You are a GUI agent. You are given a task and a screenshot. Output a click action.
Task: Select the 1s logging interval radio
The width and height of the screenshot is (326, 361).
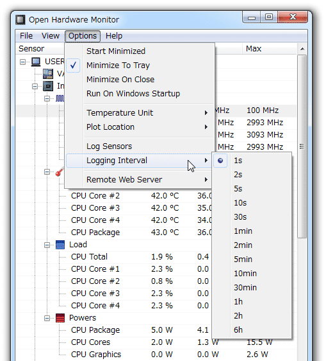pos(220,161)
